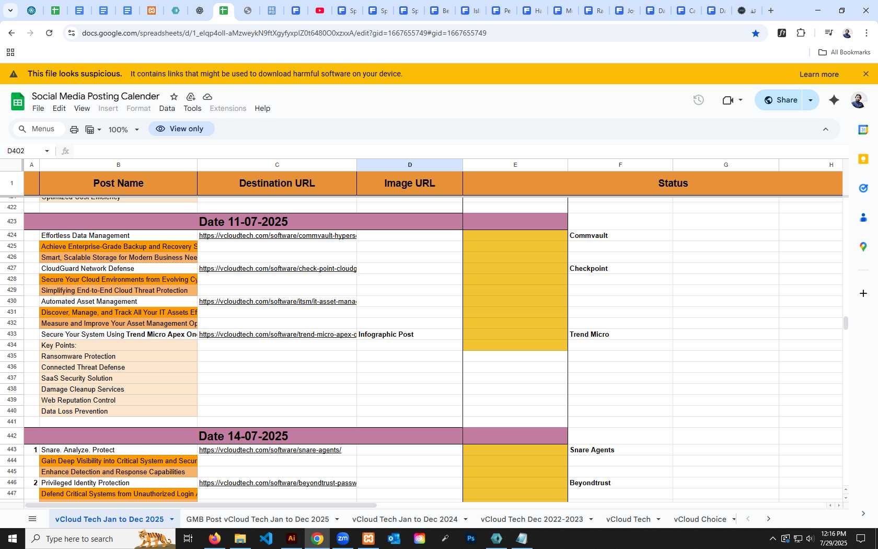The image size is (878, 549).
Task: Hide the menus with collapse chevron
Action: pos(826,129)
